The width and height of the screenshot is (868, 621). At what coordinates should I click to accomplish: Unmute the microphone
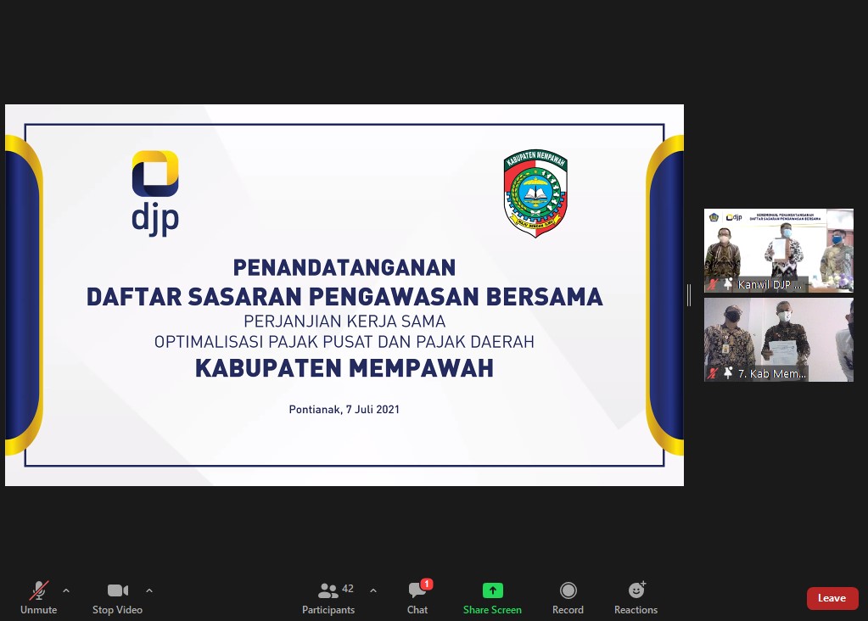click(x=38, y=591)
